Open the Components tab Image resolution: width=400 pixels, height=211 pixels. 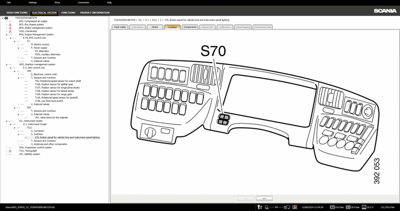coord(190,27)
